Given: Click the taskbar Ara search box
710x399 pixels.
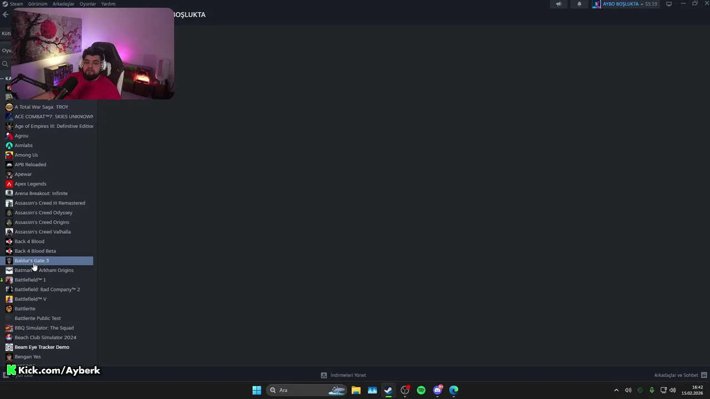Looking at the screenshot, I should [x=307, y=390].
